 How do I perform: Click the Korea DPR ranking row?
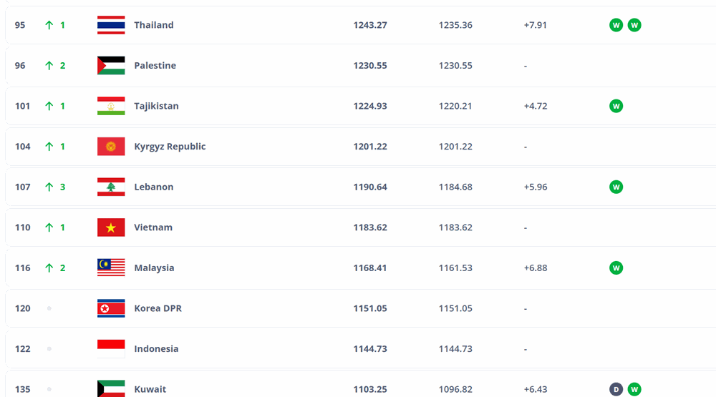pyautogui.click(x=358, y=308)
